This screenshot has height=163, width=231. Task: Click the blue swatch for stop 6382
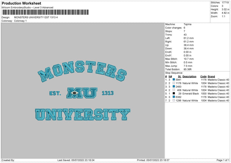click(174, 97)
